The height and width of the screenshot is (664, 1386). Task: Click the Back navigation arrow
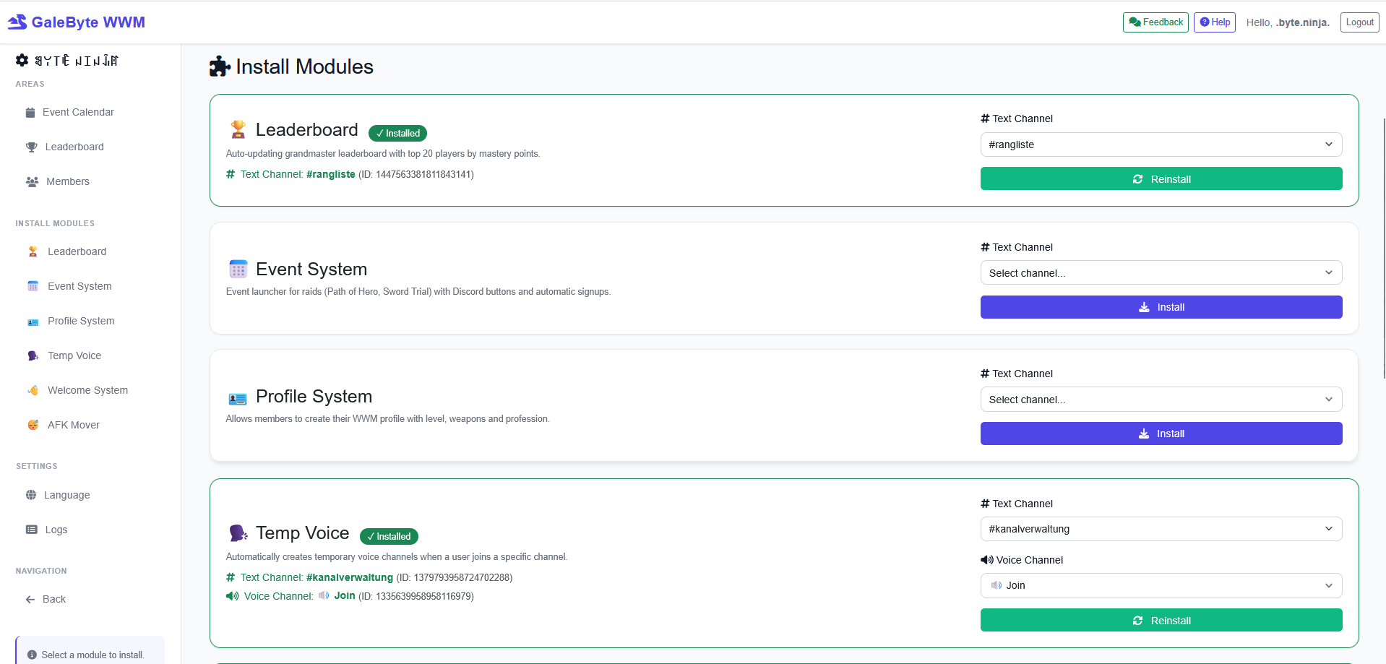click(x=29, y=599)
